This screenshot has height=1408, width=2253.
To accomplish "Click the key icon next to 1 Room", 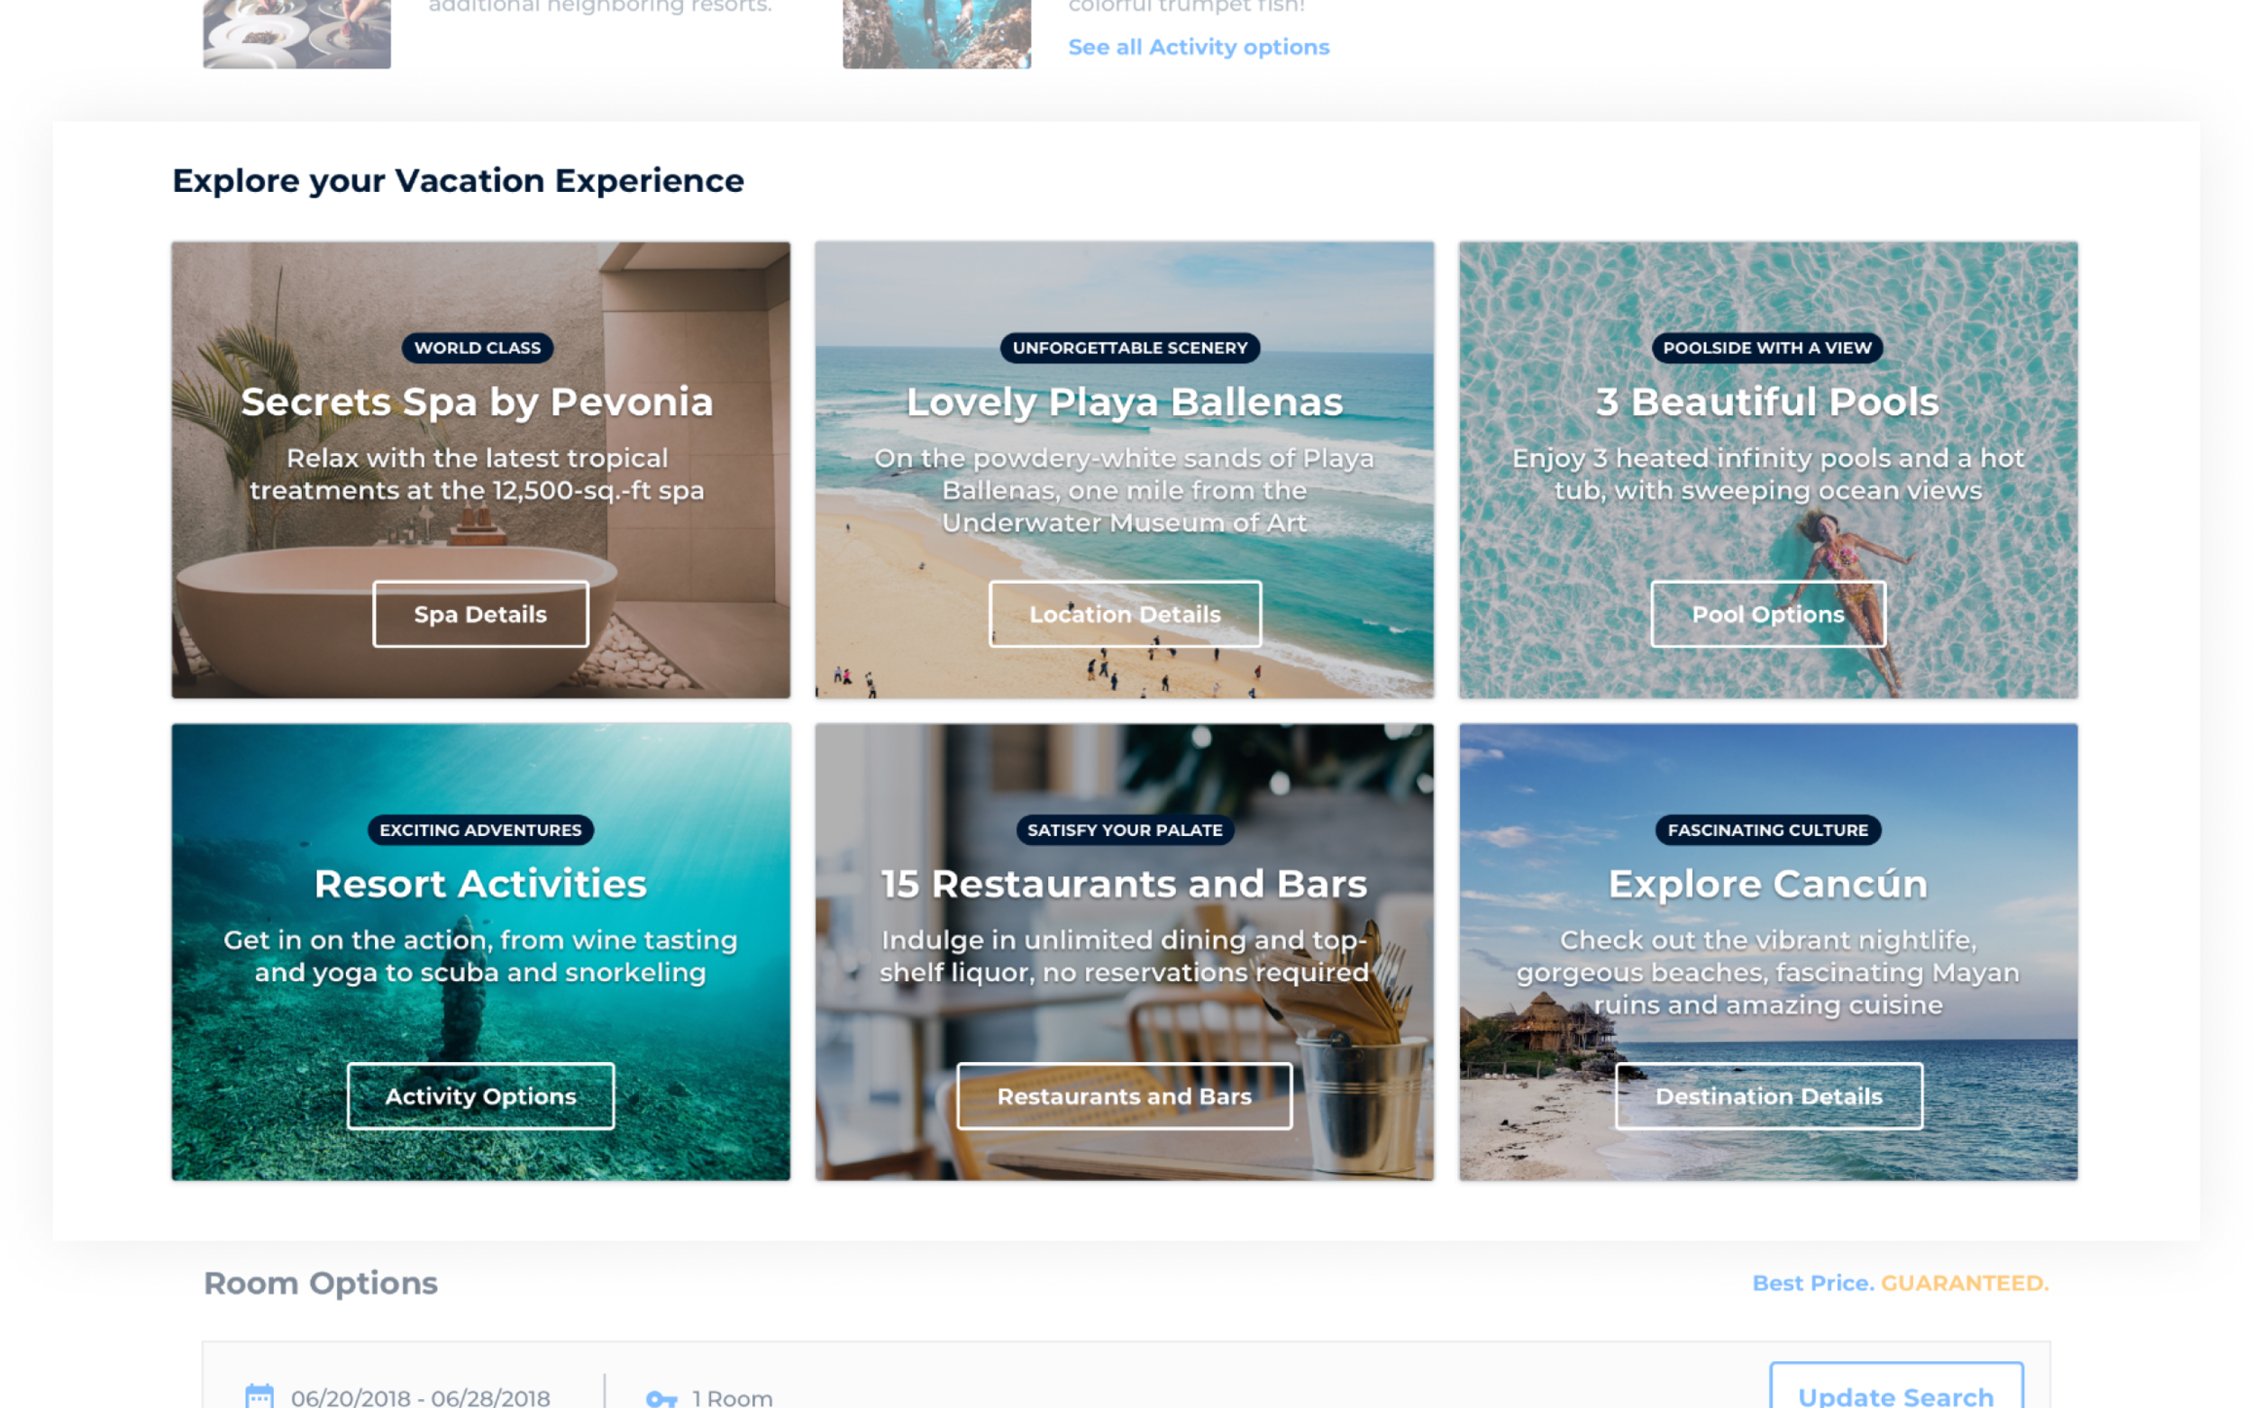I will (661, 1398).
